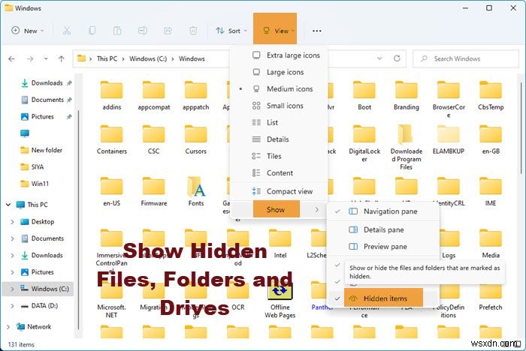Open the Branding folder
This screenshot has width=526, height=351.
[x=407, y=95]
